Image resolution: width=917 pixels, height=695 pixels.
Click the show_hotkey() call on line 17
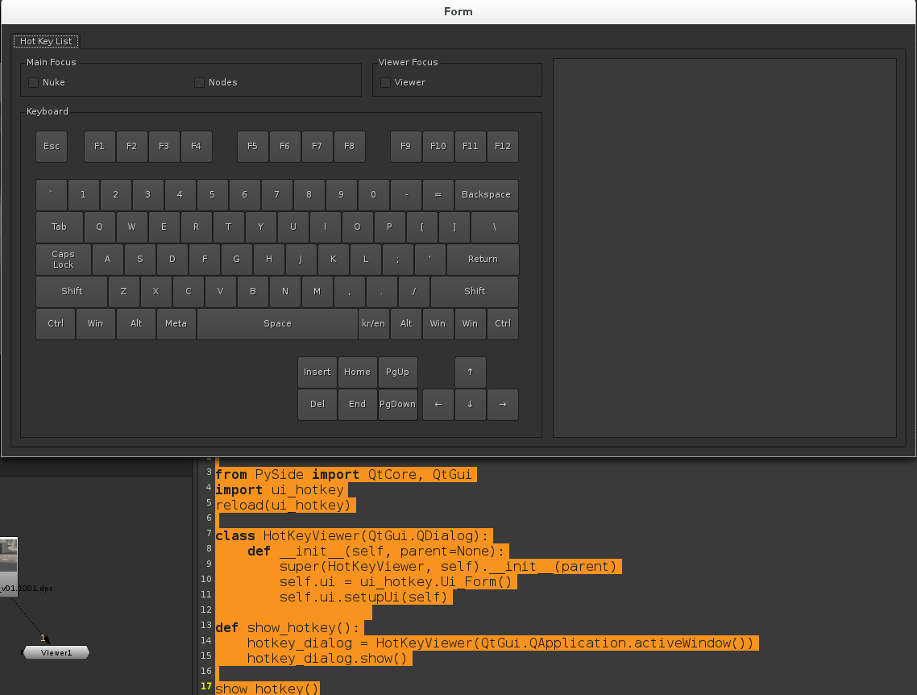[267, 688]
